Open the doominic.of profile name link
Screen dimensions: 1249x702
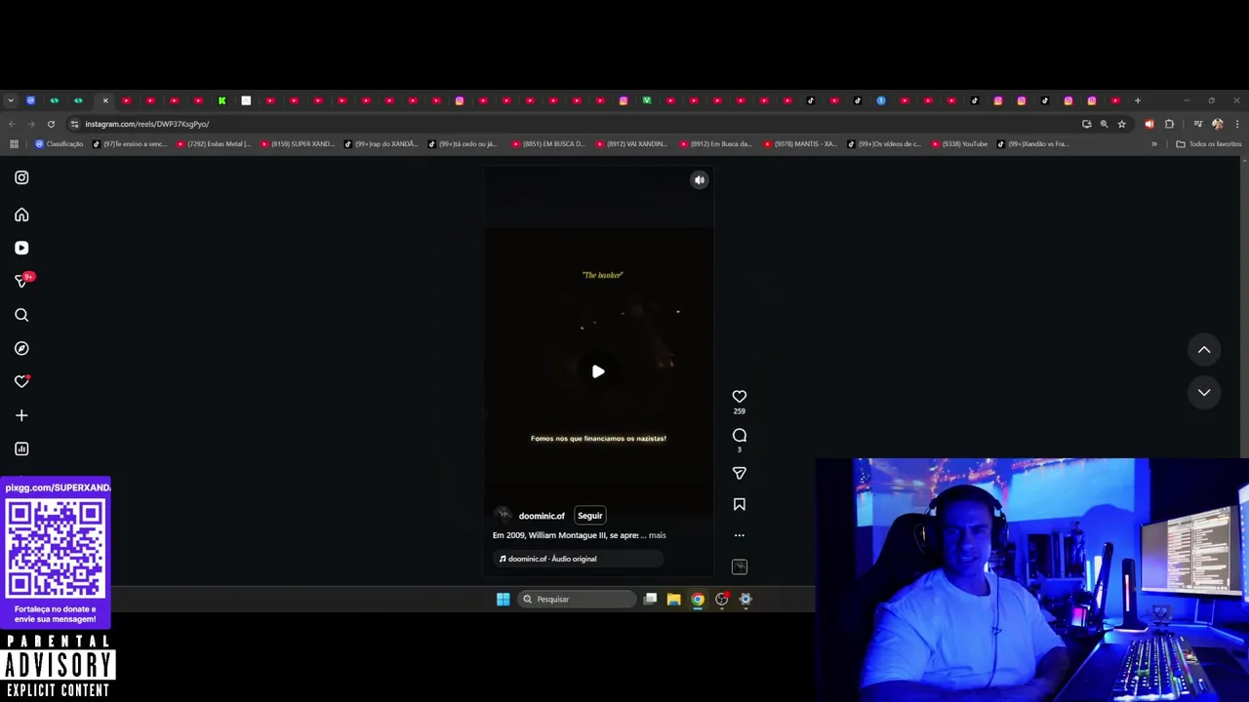click(542, 516)
